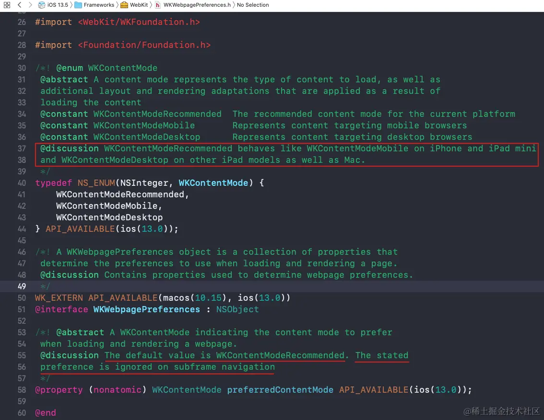Click the iOS SDK icon in the breadcrumb
Screen dimensions: 544x420
coord(42,5)
